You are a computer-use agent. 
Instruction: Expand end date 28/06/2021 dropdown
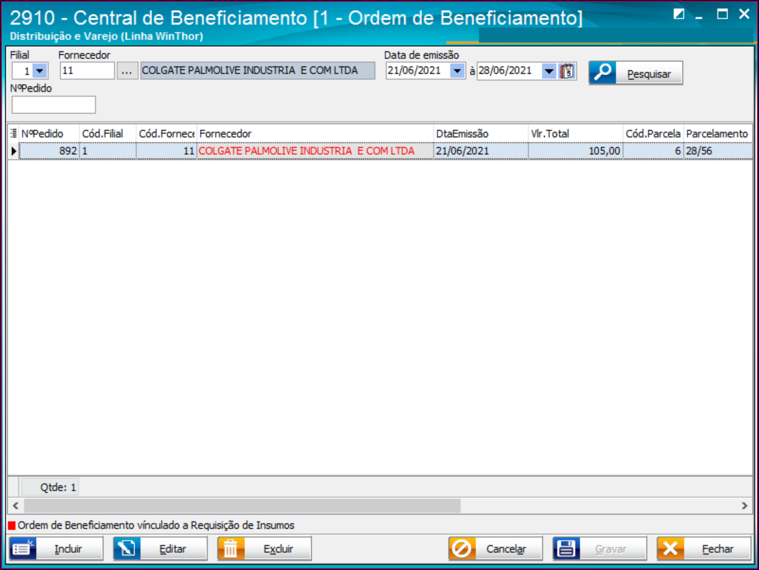click(549, 71)
